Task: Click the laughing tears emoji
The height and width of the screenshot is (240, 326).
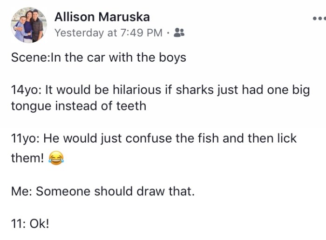Action: [x=56, y=159]
